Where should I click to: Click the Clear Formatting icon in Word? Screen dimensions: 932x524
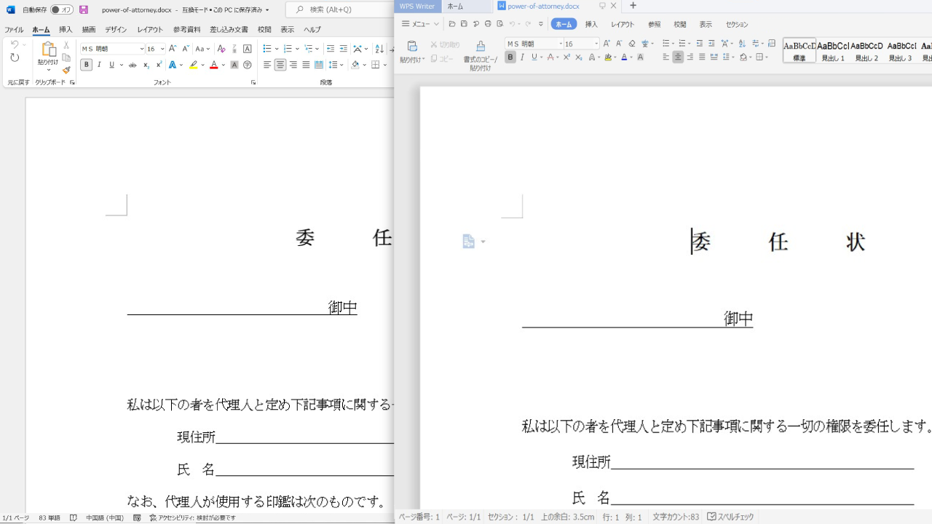[x=221, y=49]
